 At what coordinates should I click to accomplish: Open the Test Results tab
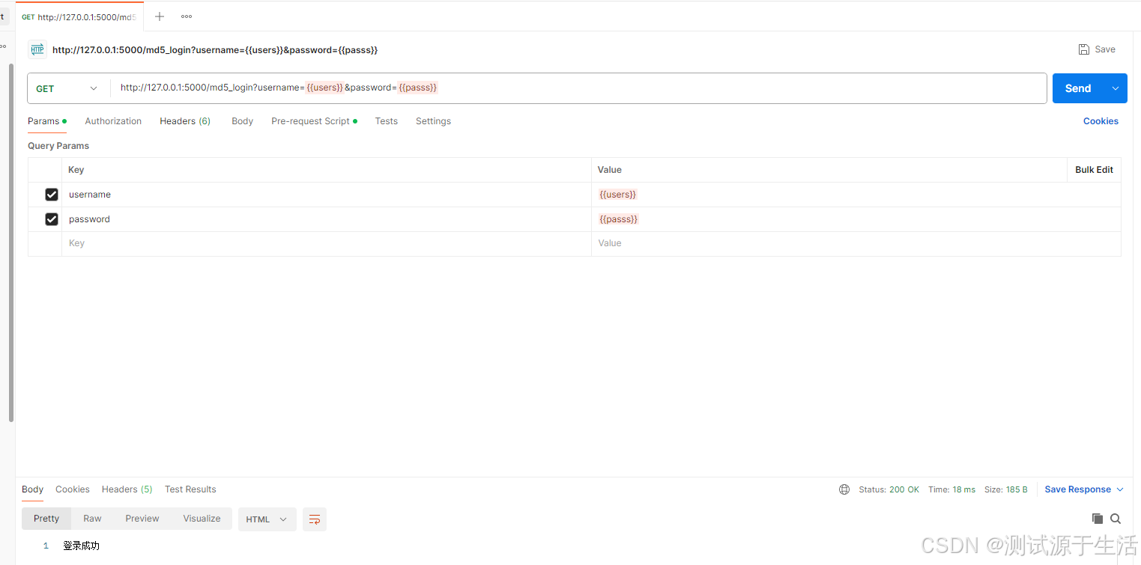pos(190,489)
